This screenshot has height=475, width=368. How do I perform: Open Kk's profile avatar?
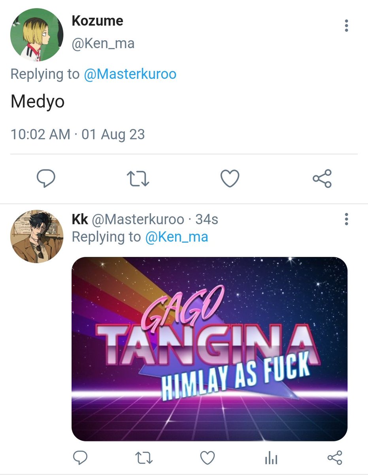[x=36, y=236]
